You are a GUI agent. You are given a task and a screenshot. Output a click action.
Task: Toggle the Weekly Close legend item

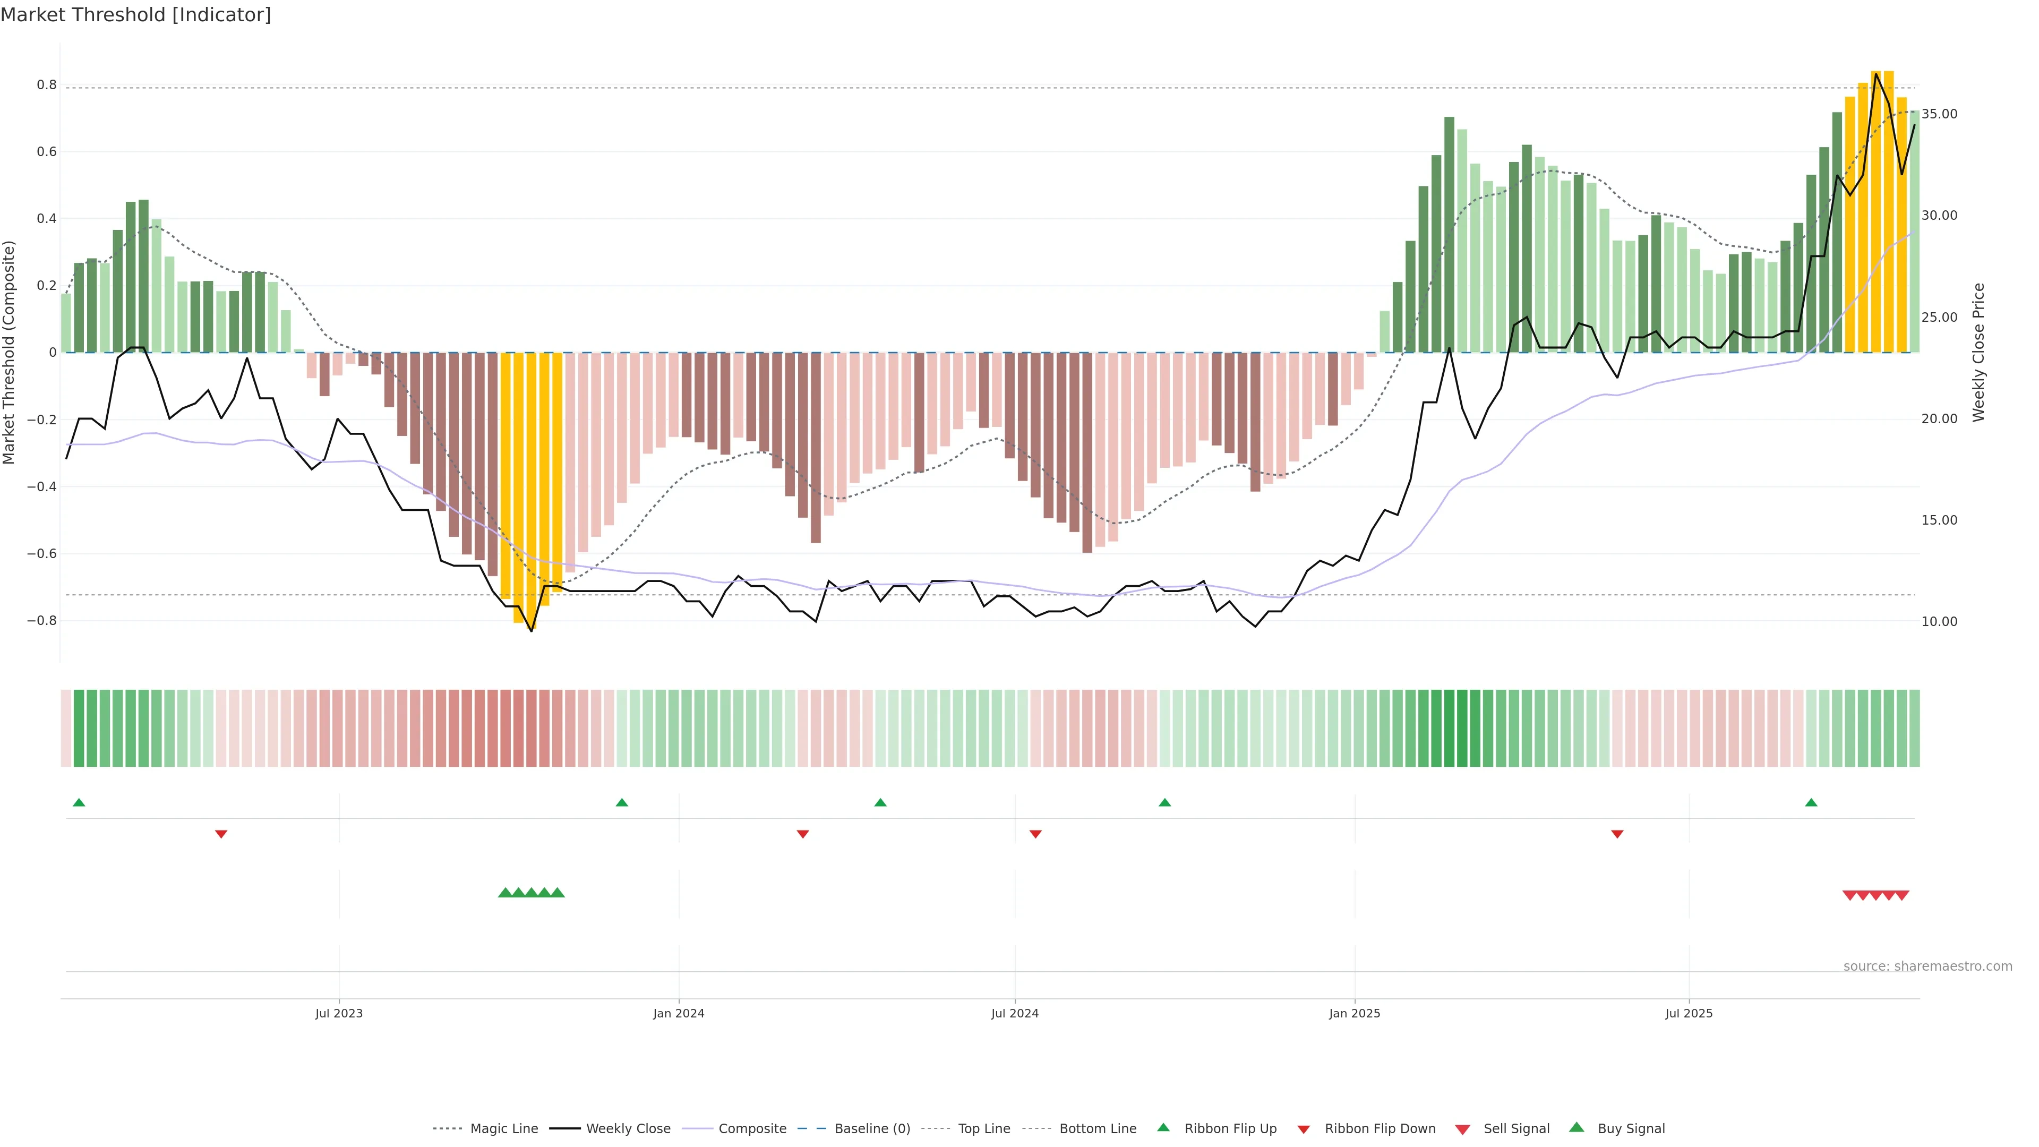click(x=628, y=1129)
